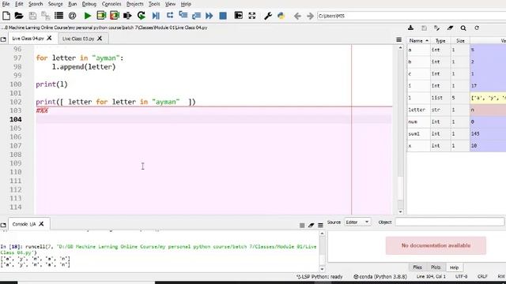The height and width of the screenshot is (284, 506).
Task: Browse console tabs button
Action: point(3,225)
